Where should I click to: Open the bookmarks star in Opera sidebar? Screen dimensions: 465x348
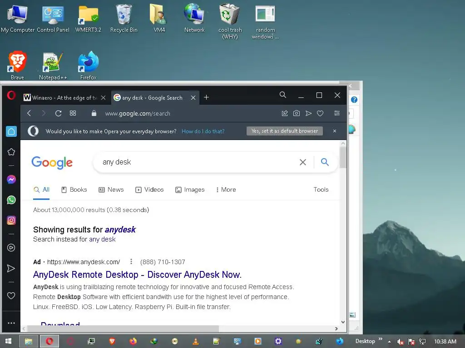click(11, 152)
